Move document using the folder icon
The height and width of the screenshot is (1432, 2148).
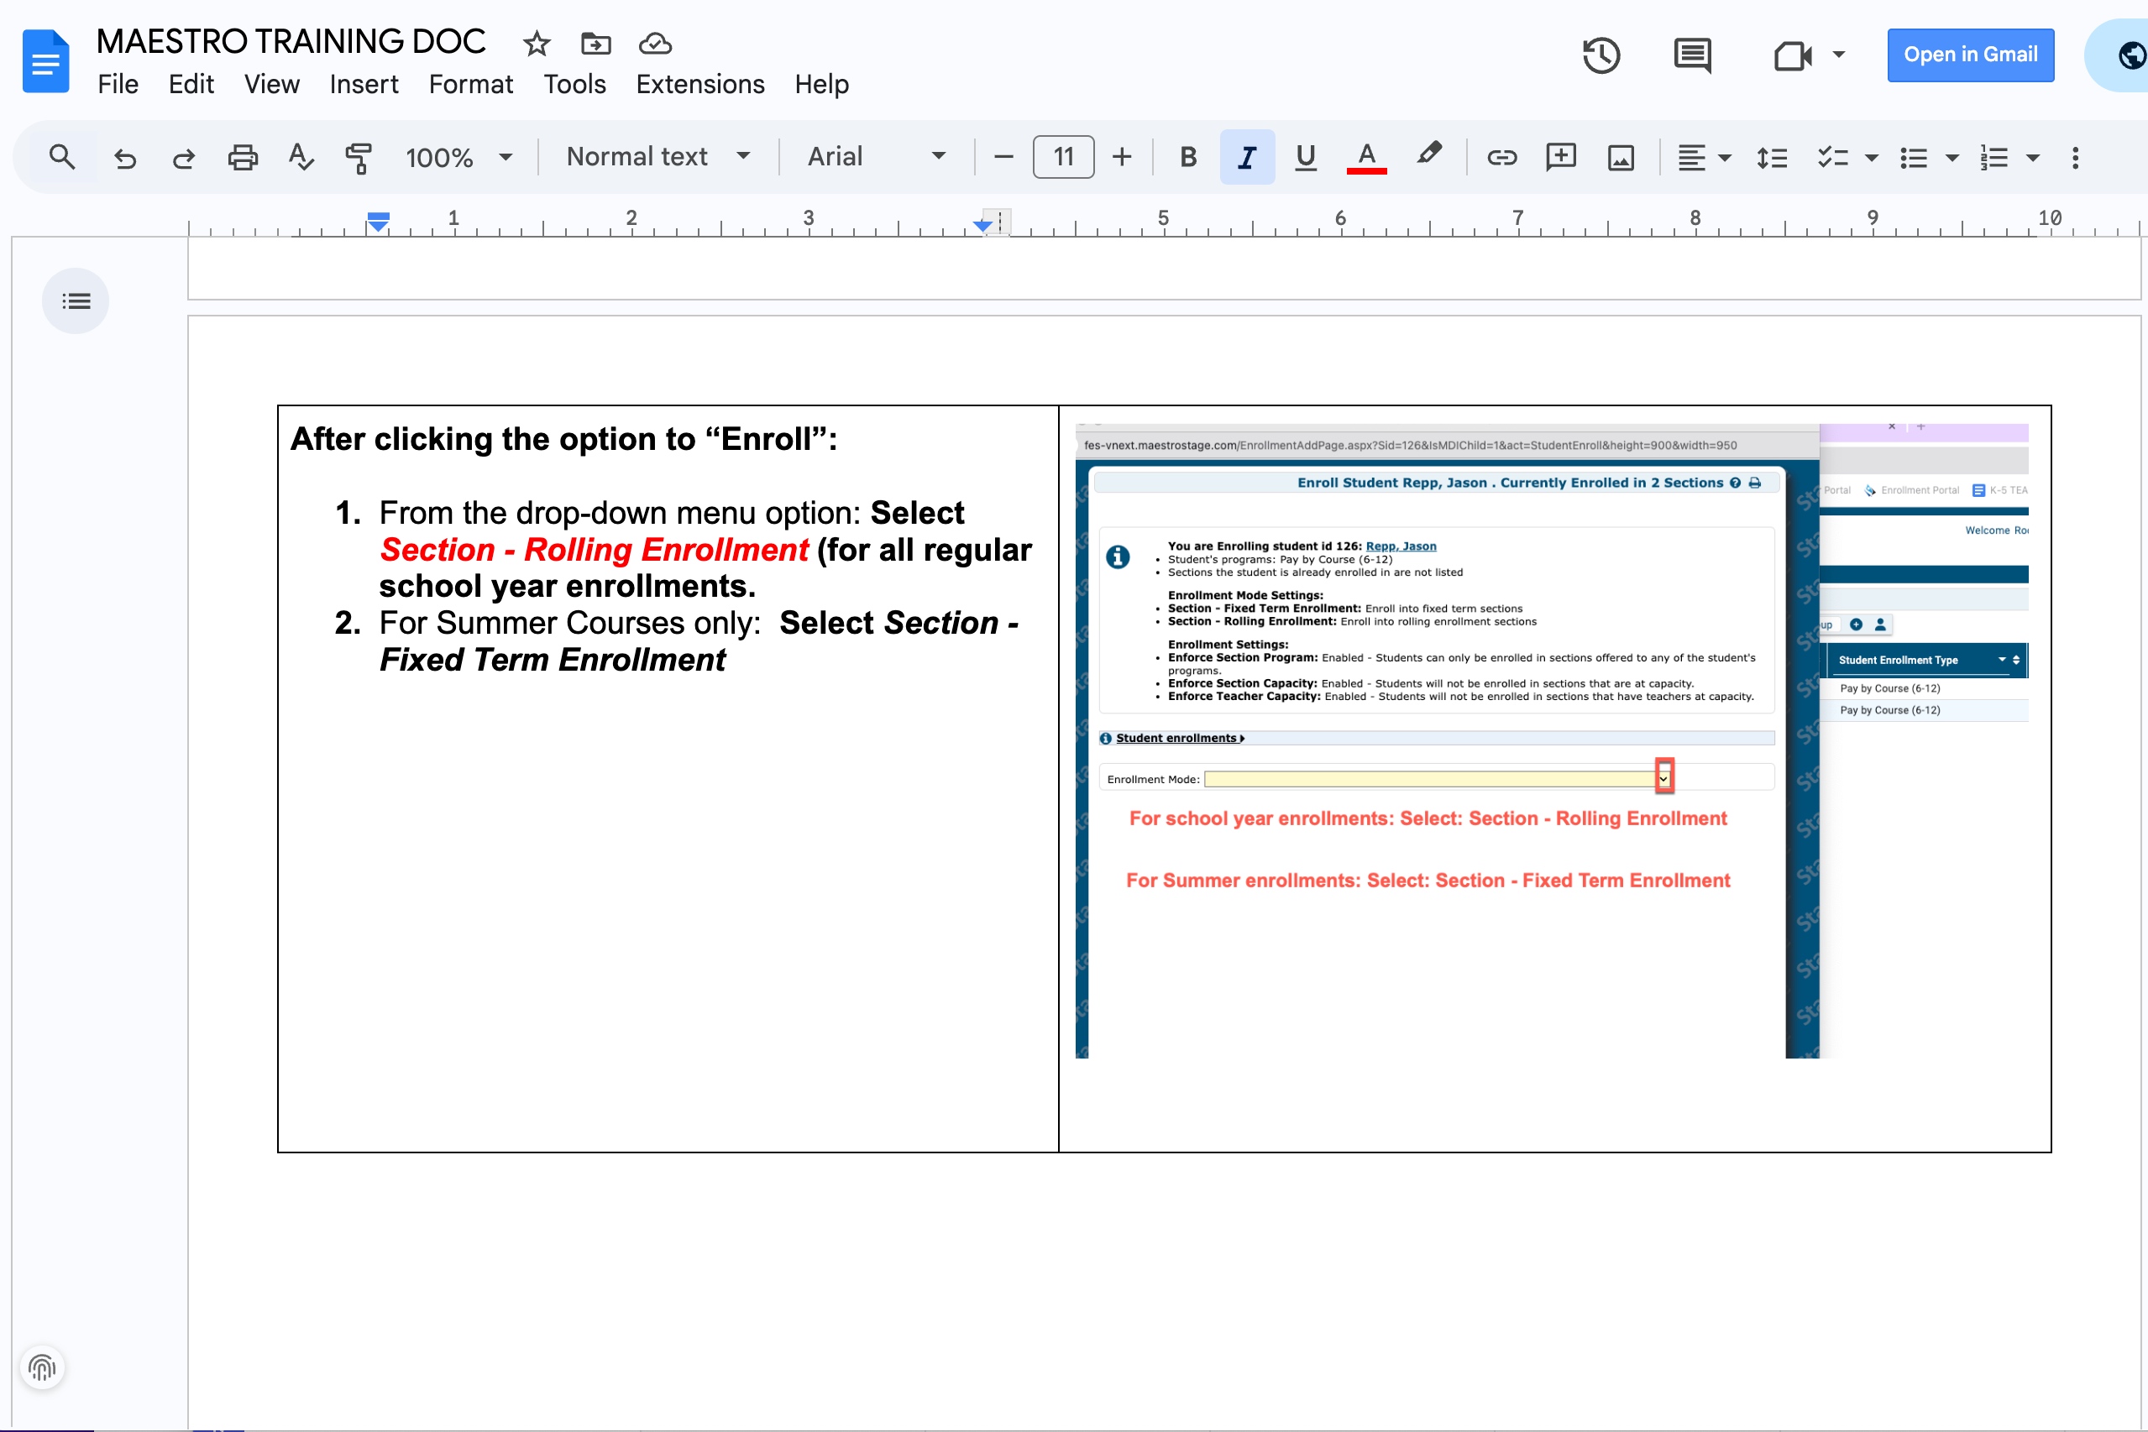click(x=595, y=43)
